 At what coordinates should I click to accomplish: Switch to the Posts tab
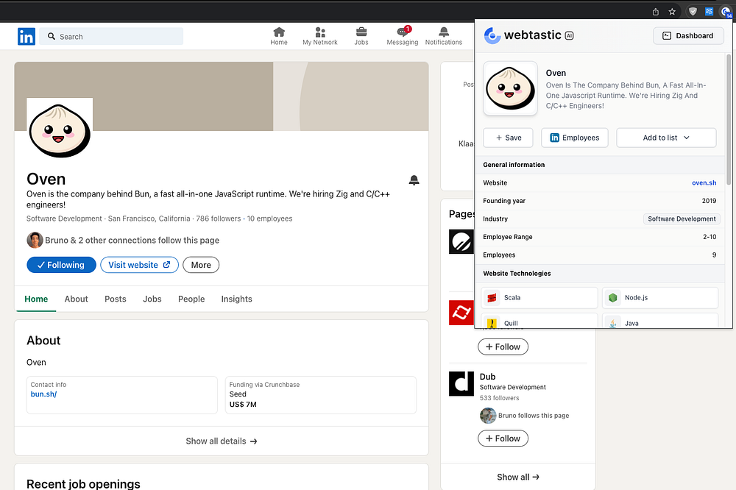click(115, 299)
